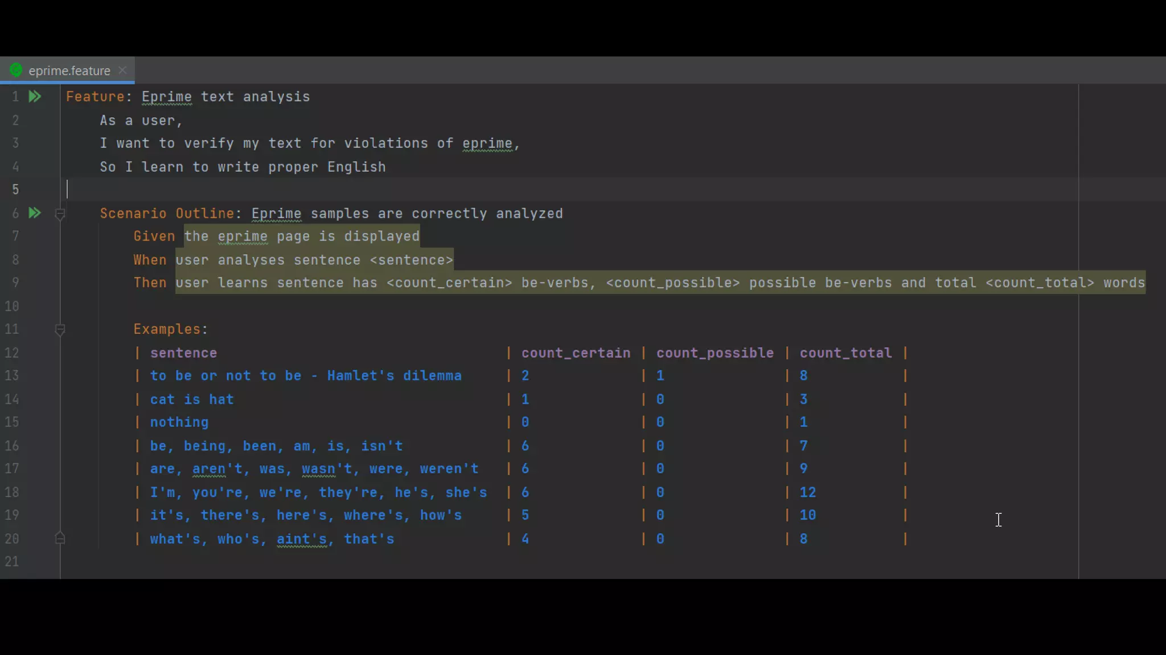1166x655 pixels.
Task: Place cursor in 'cat is hat' table cell
Action: [x=192, y=400]
